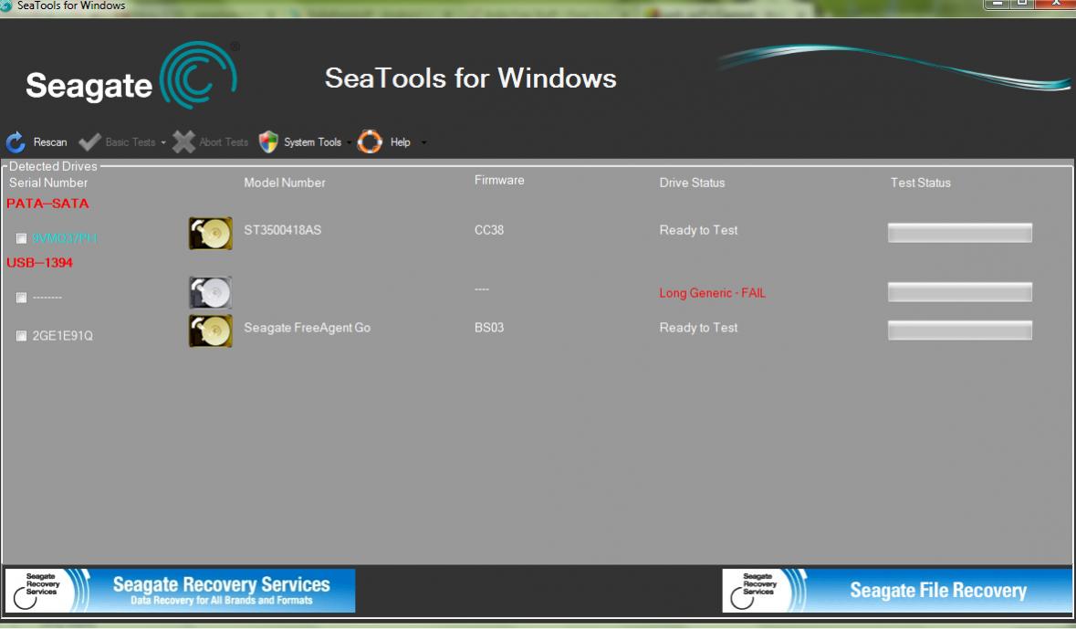Click the Seagate wordmark in the header

pyautogui.click(x=89, y=87)
